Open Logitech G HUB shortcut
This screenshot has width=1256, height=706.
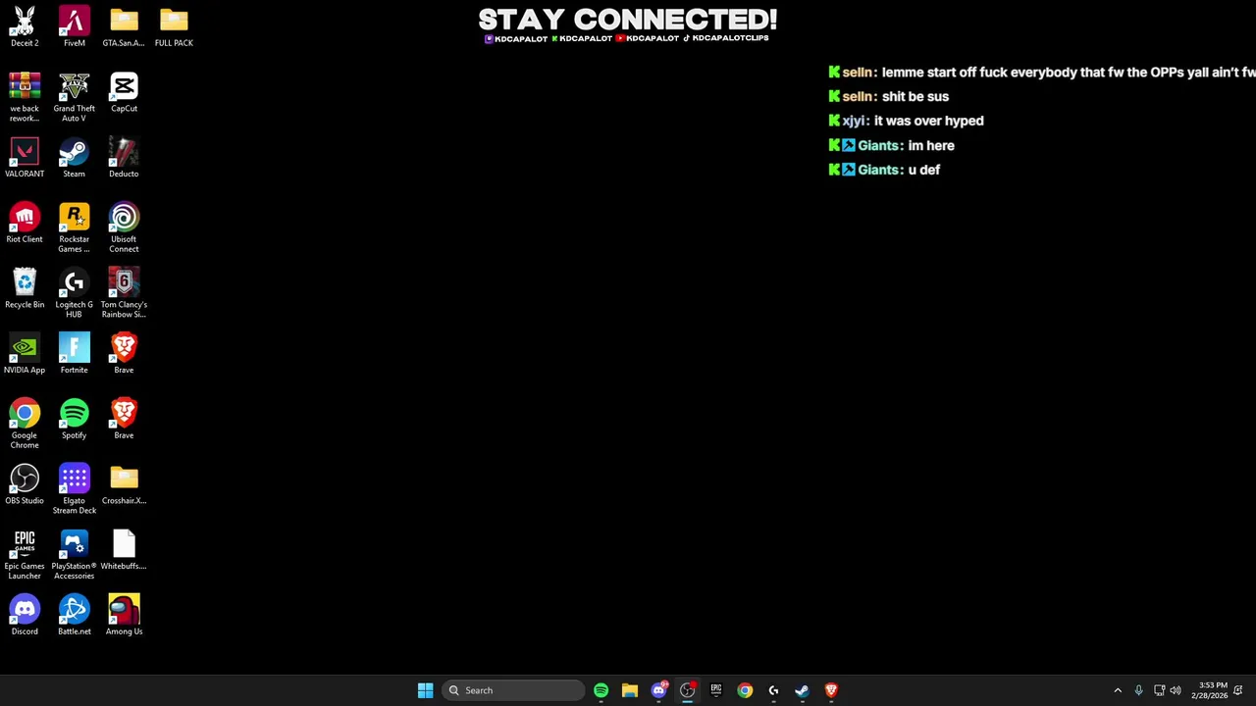(x=74, y=292)
